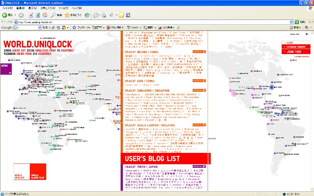Open the Google Bookmarks dropdown
Screen dimensions: 314x196
(90, 27)
